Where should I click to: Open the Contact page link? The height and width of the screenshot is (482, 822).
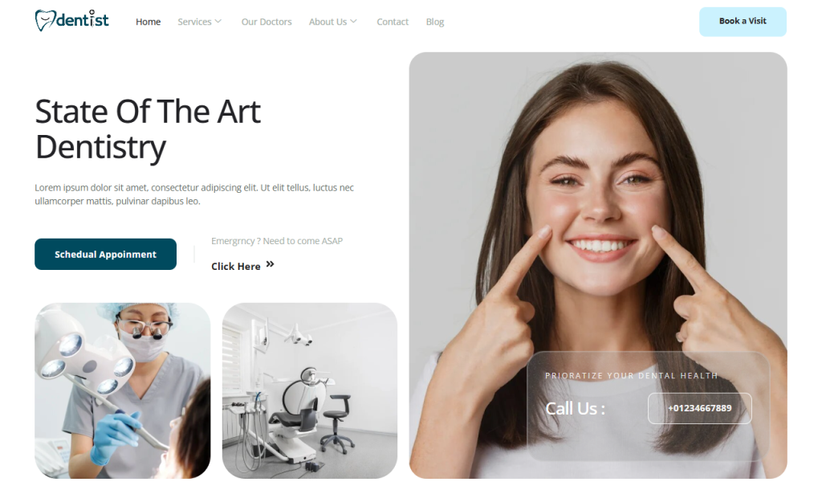pyautogui.click(x=392, y=22)
